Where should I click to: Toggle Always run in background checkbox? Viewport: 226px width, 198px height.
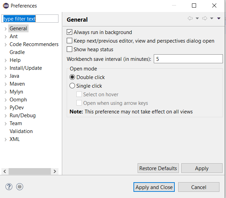point(69,32)
